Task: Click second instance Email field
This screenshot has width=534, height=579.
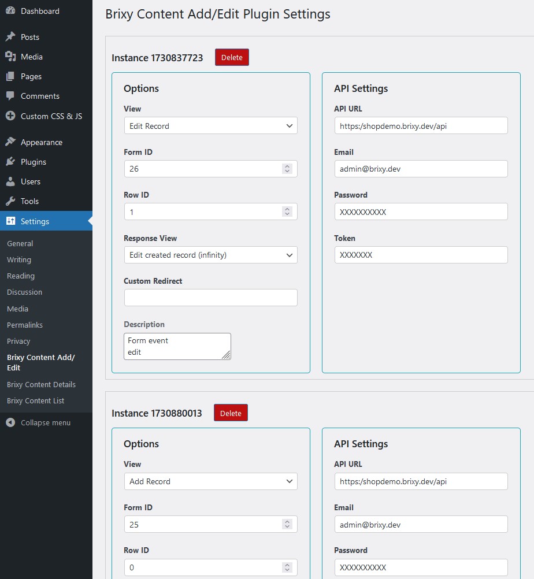Action: click(x=421, y=524)
